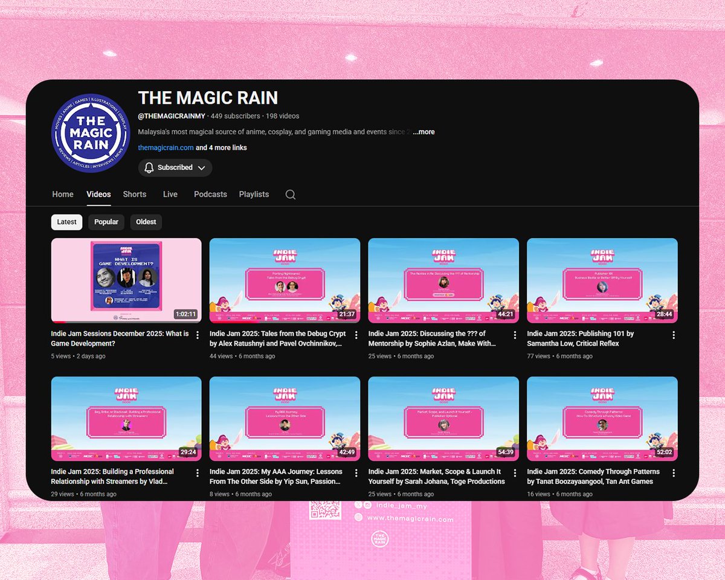Sort videos by Popular
The height and width of the screenshot is (580, 725).
click(x=106, y=222)
